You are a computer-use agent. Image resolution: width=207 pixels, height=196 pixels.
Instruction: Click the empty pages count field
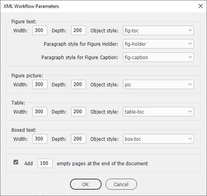(45, 163)
